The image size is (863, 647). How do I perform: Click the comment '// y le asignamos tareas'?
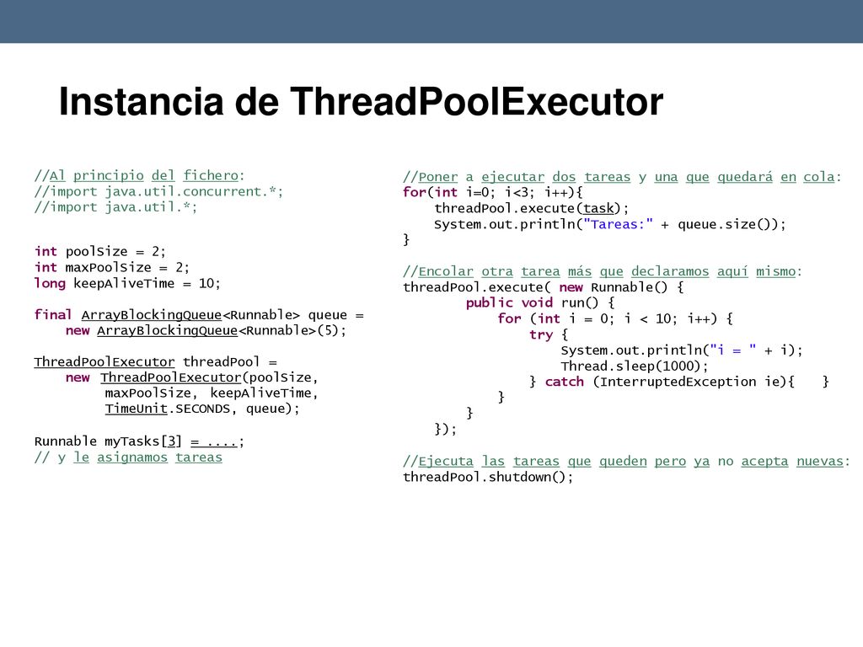coord(128,457)
